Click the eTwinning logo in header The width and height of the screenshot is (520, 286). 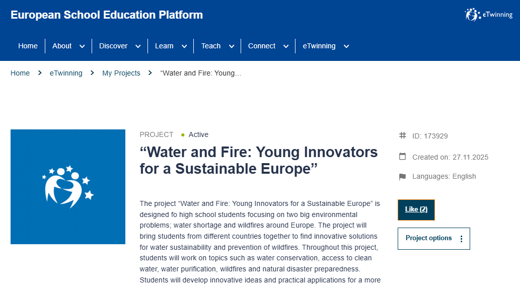tap(489, 15)
